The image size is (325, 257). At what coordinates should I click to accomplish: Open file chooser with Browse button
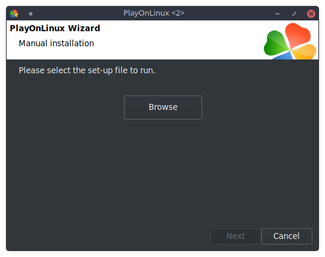coord(163,107)
